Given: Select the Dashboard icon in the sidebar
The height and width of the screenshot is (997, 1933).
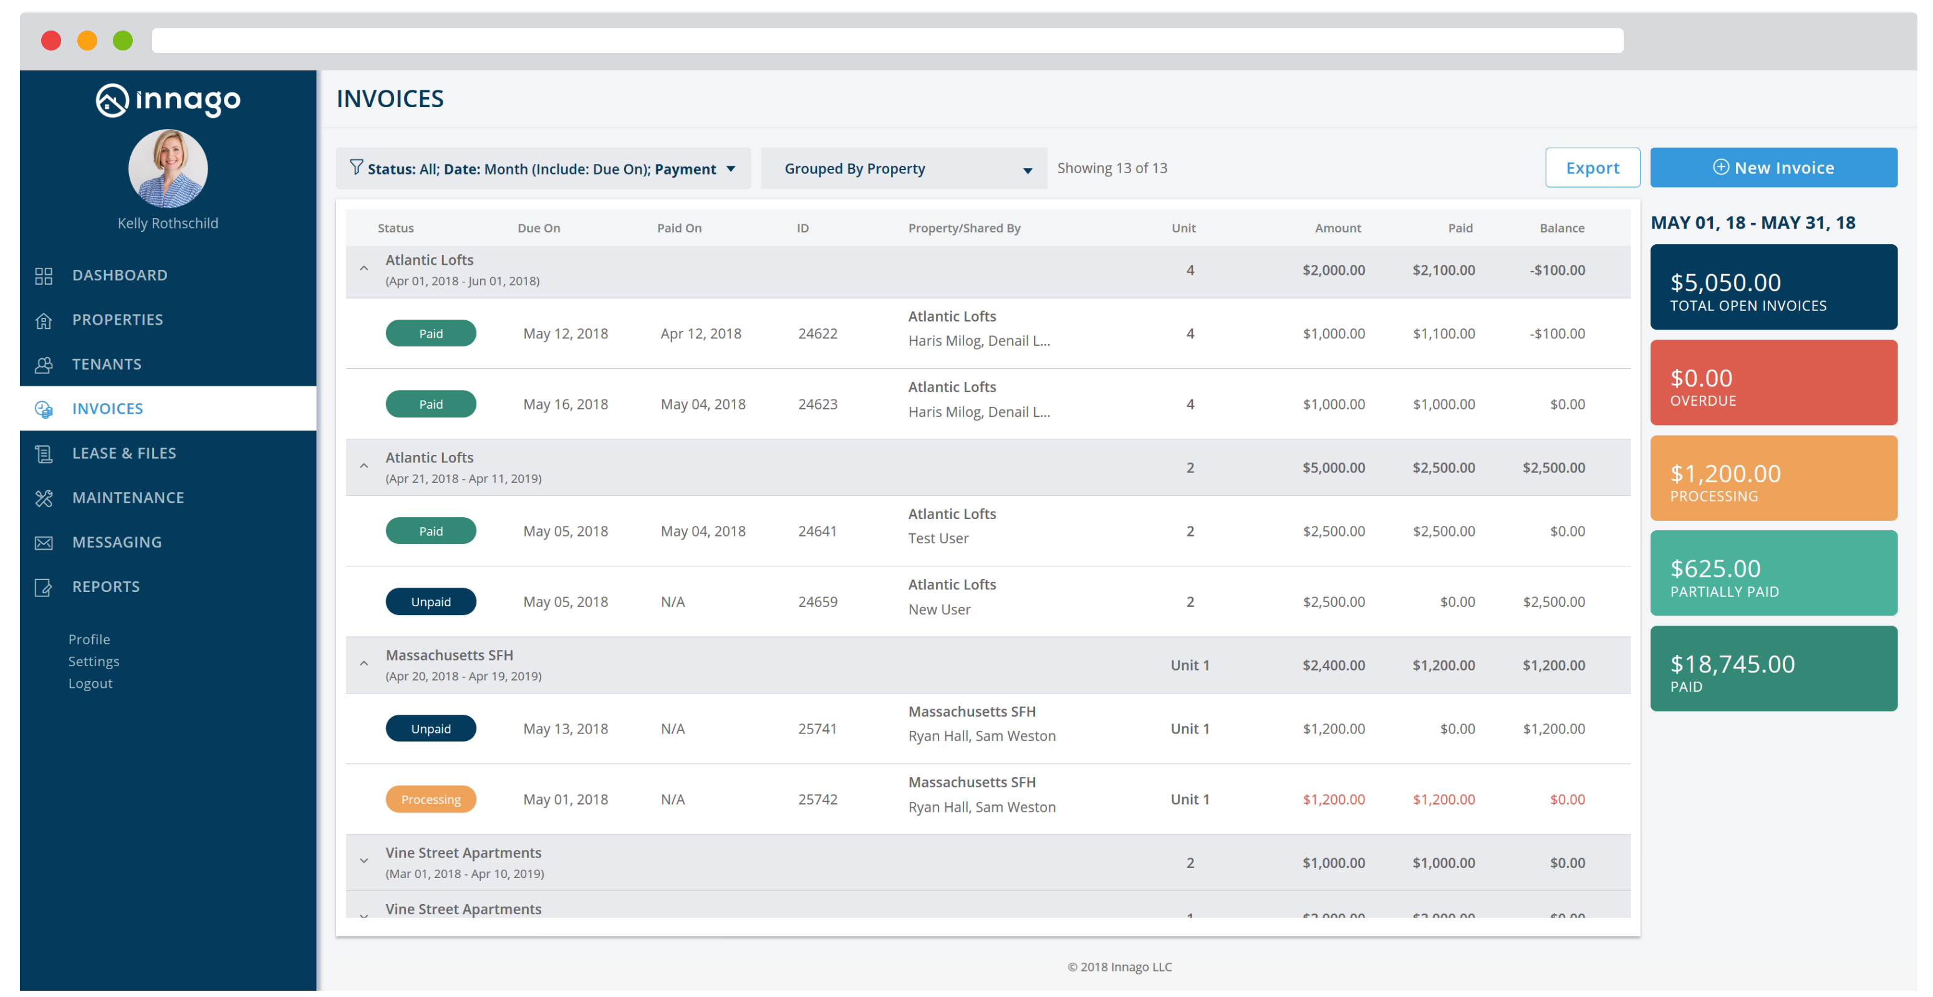Looking at the screenshot, I should pyautogui.click(x=44, y=275).
